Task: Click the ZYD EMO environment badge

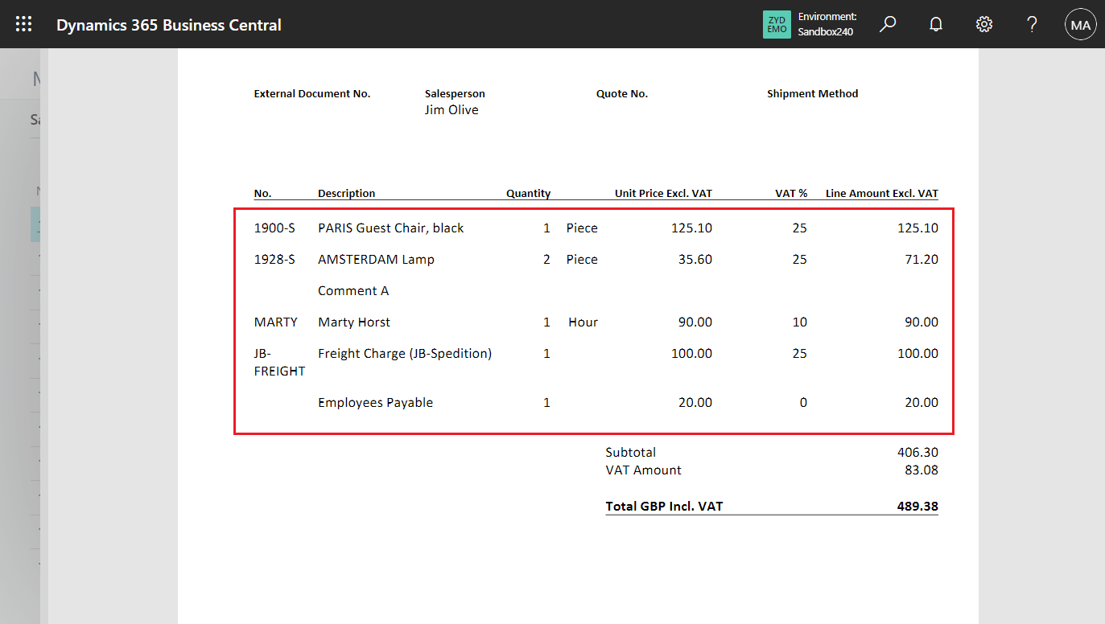Action: tap(776, 24)
